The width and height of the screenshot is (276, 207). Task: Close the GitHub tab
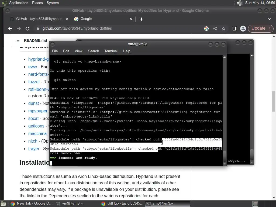click(67, 19)
